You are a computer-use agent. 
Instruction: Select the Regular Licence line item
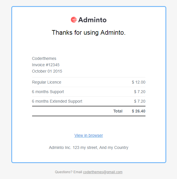pos(47,82)
